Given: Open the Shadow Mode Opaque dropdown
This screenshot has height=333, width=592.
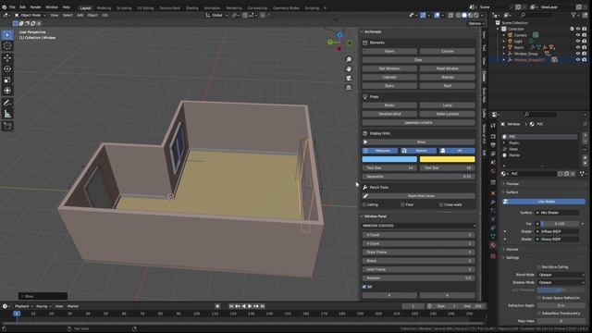Looking at the screenshot, I should coord(561,282).
